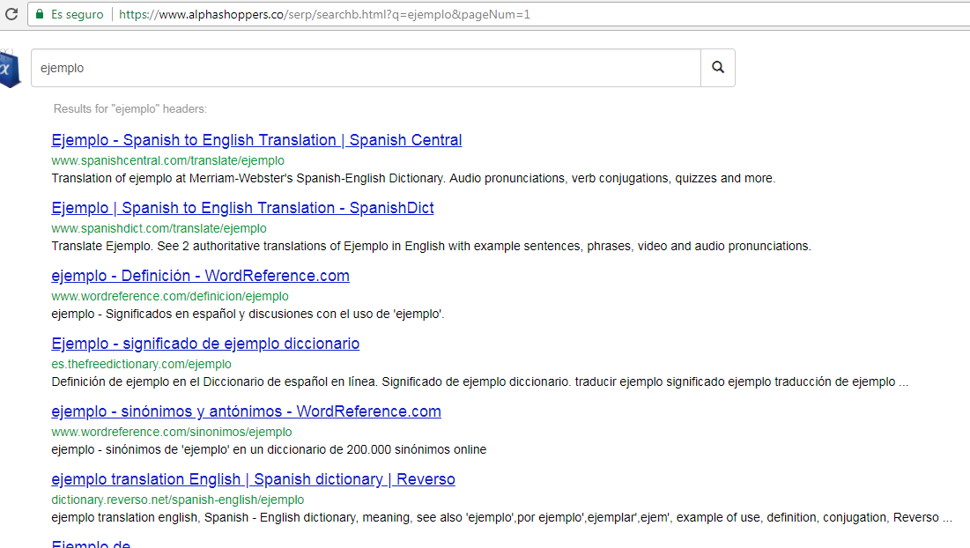Click the Alpha Shoppers bag logo

10,70
